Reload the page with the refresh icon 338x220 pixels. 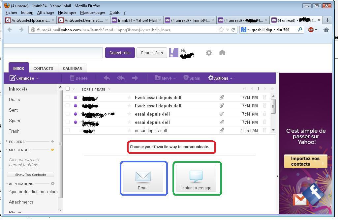(x=233, y=30)
